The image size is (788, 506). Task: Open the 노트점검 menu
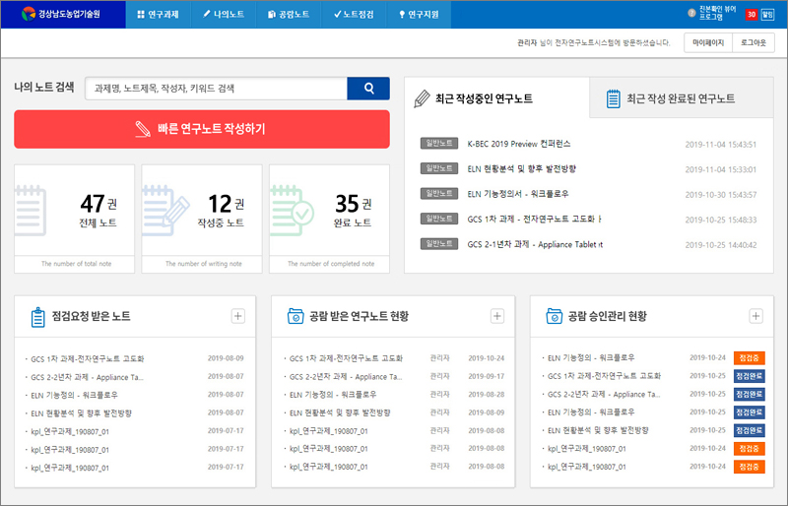click(x=354, y=15)
